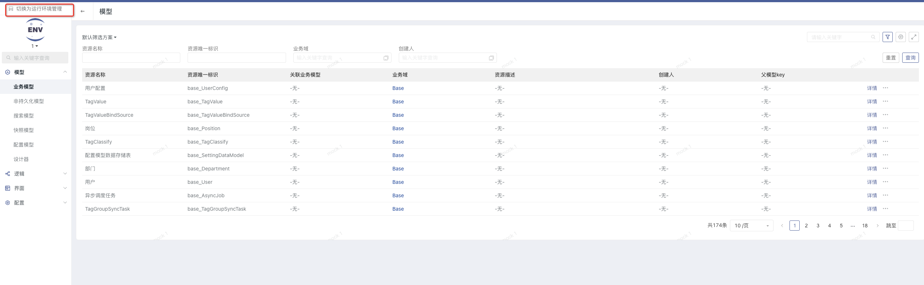This screenshot has height=285, width=924.
Task: Open more actions for 岗位 row
Action: [x=885, y=128]
